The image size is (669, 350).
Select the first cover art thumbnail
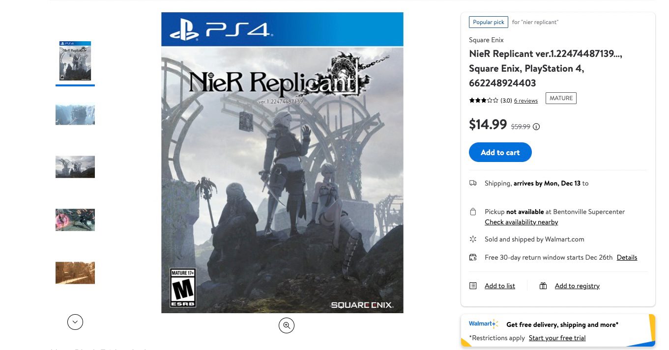[75, 61]
